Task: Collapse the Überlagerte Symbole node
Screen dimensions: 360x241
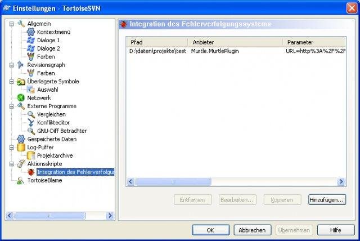Action: coord(11,82)
